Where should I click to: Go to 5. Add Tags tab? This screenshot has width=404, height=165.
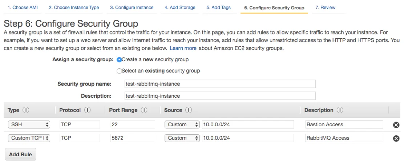[218, 8]
